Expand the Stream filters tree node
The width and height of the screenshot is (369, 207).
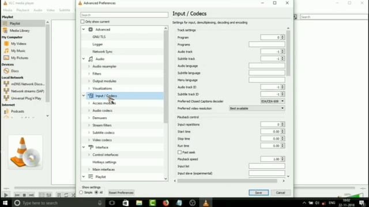tap(89, 125)
